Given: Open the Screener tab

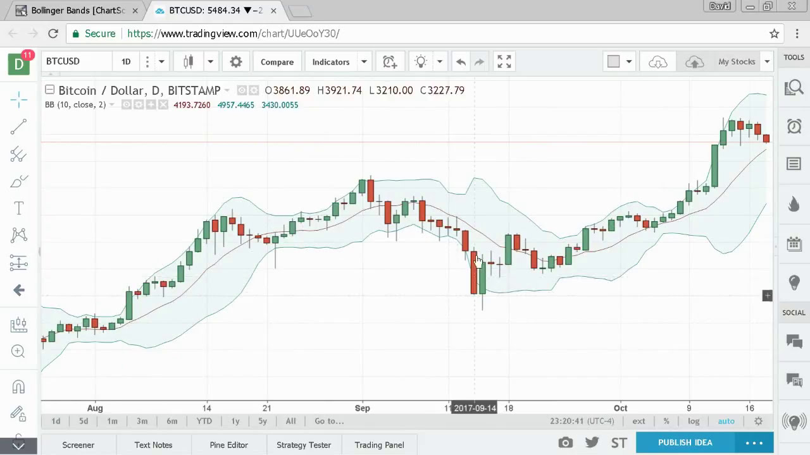Looking at the screenshot, I should click(78, 445).
